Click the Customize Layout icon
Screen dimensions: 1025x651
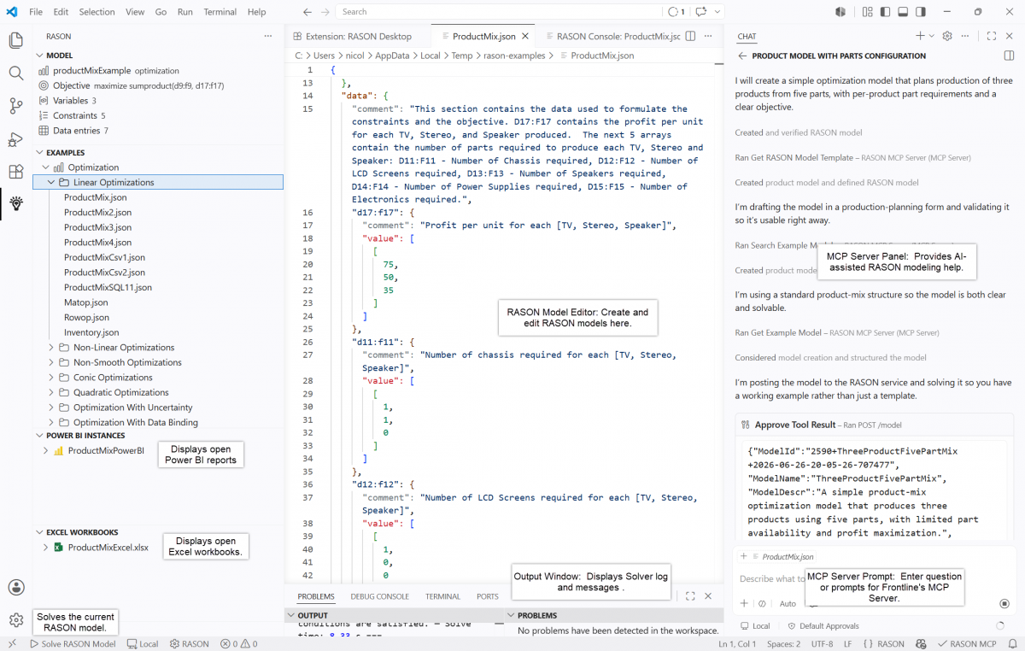867,12
